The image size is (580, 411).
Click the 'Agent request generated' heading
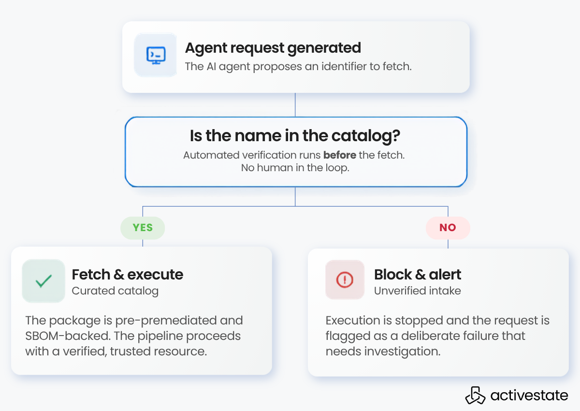pos(273,48)
